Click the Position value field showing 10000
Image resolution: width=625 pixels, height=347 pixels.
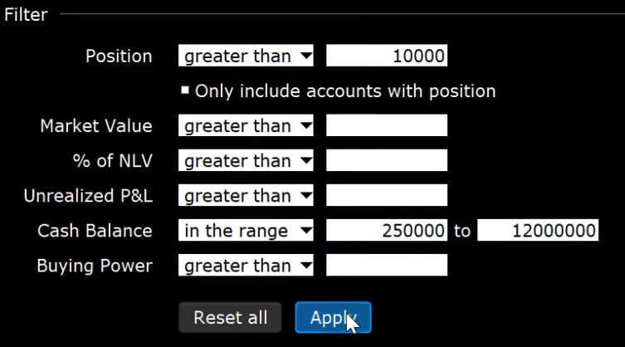387,56
